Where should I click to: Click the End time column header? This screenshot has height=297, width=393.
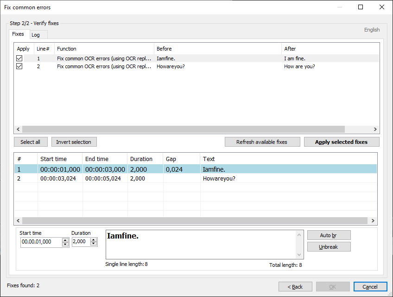[105, 159]
